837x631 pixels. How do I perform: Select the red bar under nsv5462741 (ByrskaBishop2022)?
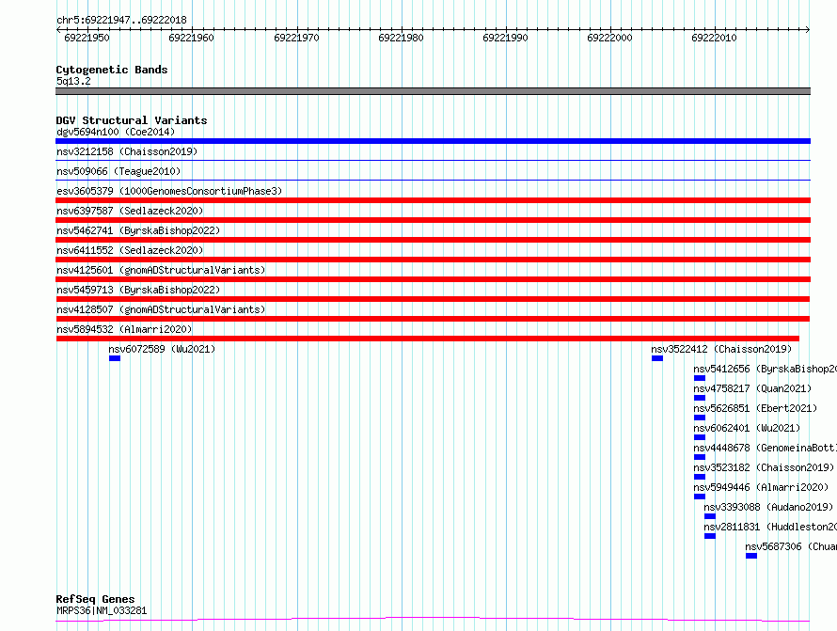coord(433,240)
